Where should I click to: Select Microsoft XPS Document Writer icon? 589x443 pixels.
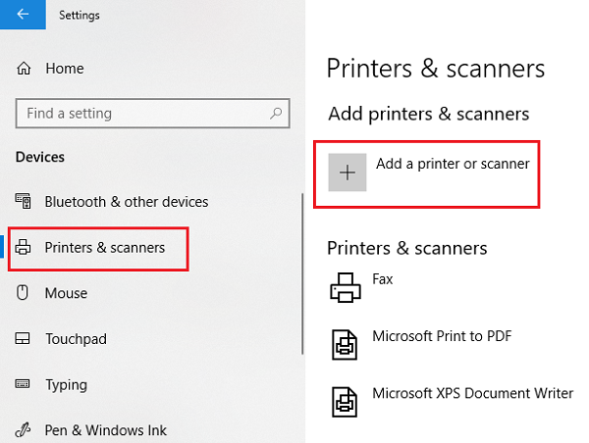347,400
